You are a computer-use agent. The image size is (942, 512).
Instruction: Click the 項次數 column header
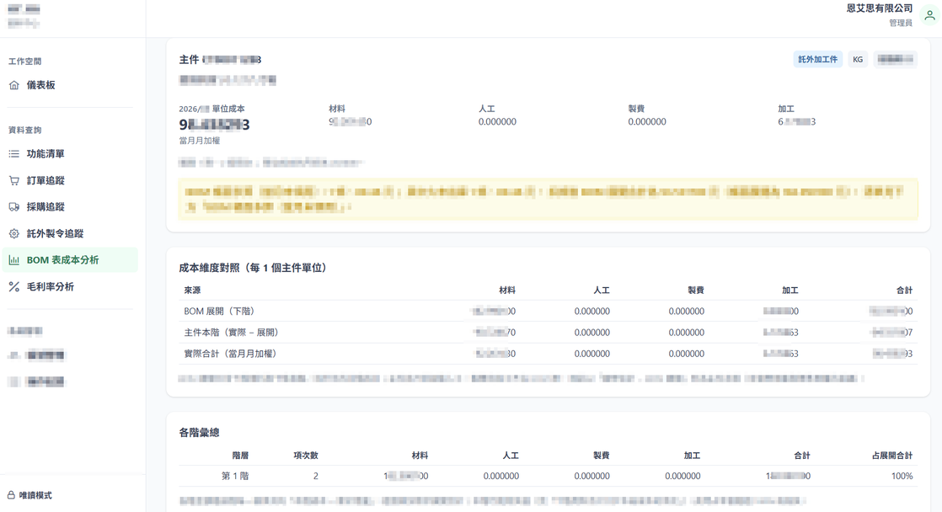point(306,456)
